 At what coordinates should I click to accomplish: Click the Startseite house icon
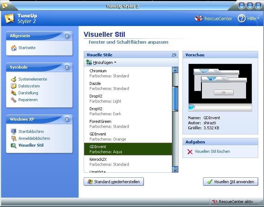(14, 48)
